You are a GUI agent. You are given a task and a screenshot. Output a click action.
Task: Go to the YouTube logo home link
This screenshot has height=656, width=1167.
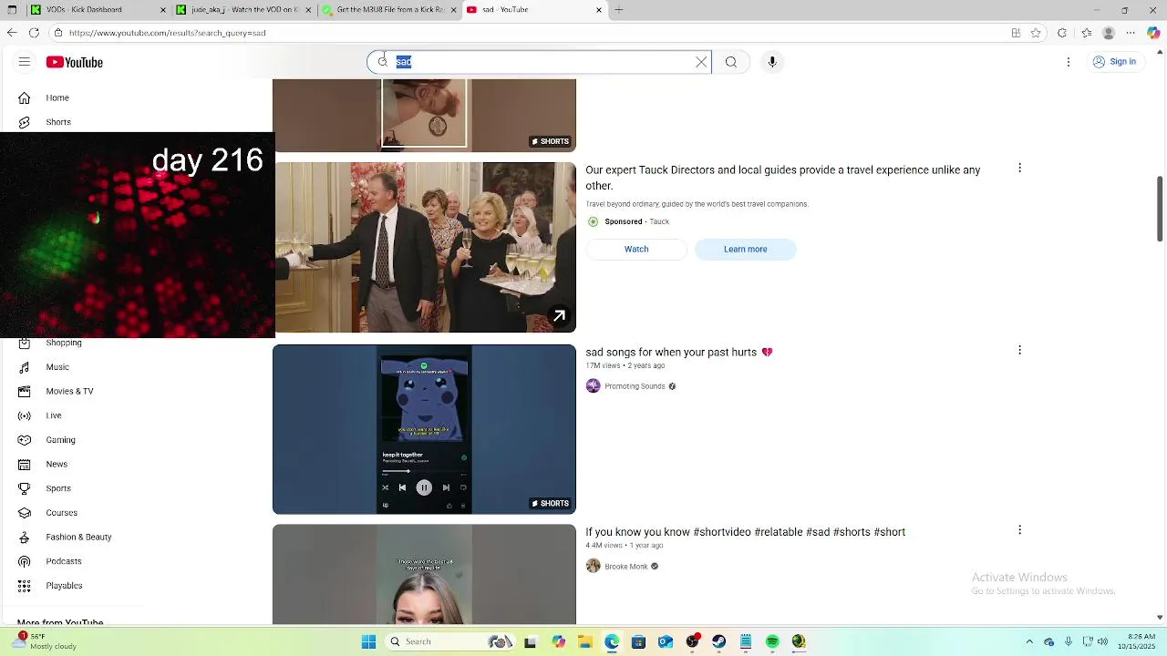click(74, 62)
